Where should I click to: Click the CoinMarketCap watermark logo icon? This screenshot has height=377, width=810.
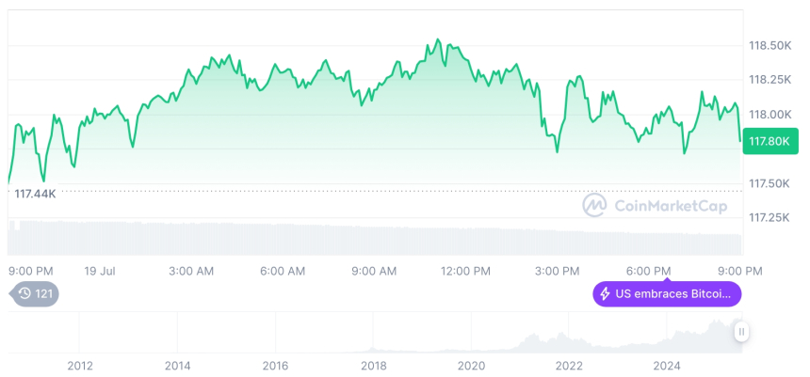594,205
